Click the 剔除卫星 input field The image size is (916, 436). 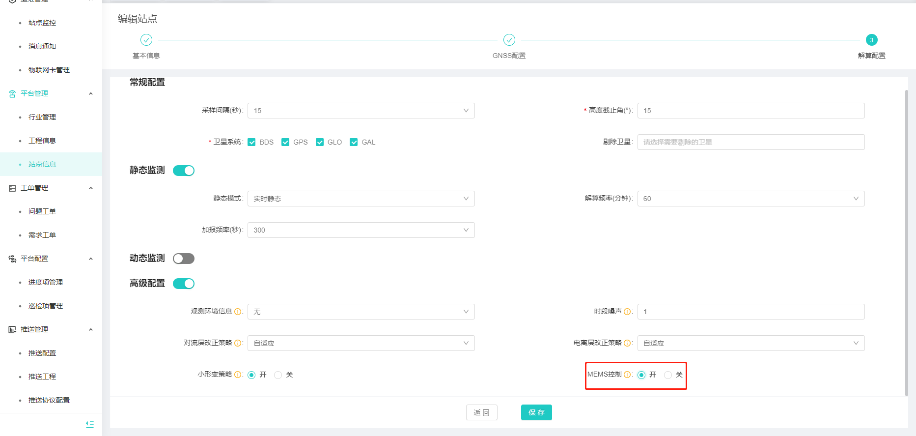point(750,142)
